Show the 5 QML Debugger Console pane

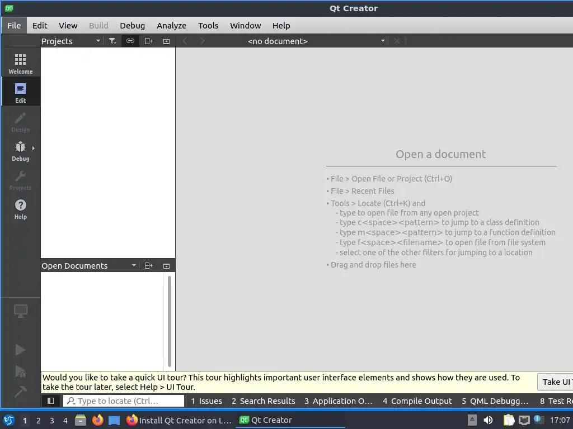(x=495, y=401)
